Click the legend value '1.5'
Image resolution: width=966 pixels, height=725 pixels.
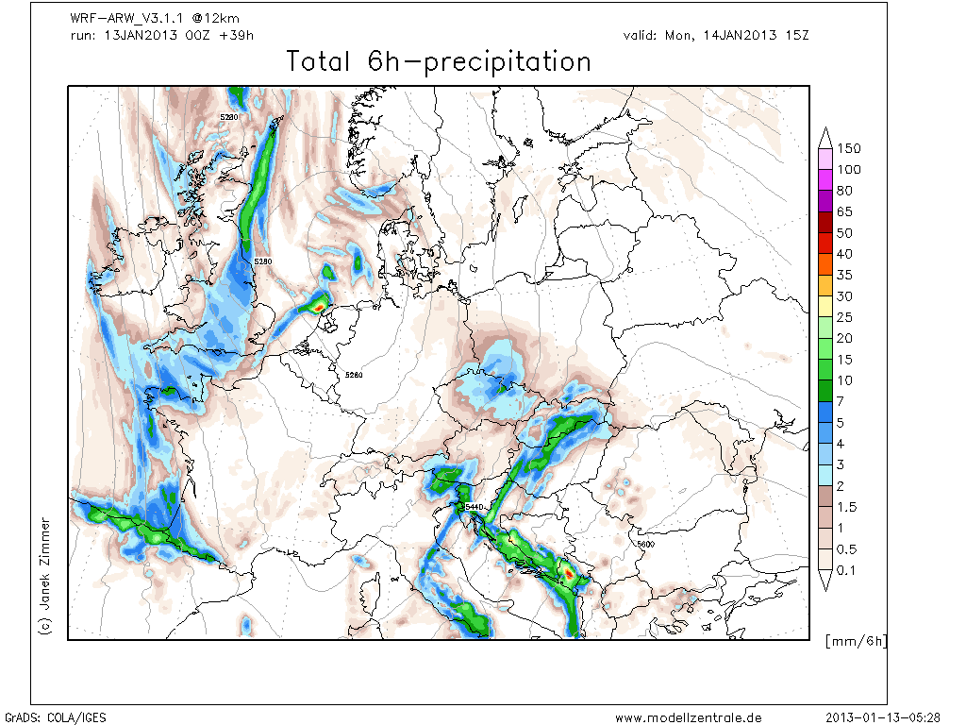coord(847,507)
